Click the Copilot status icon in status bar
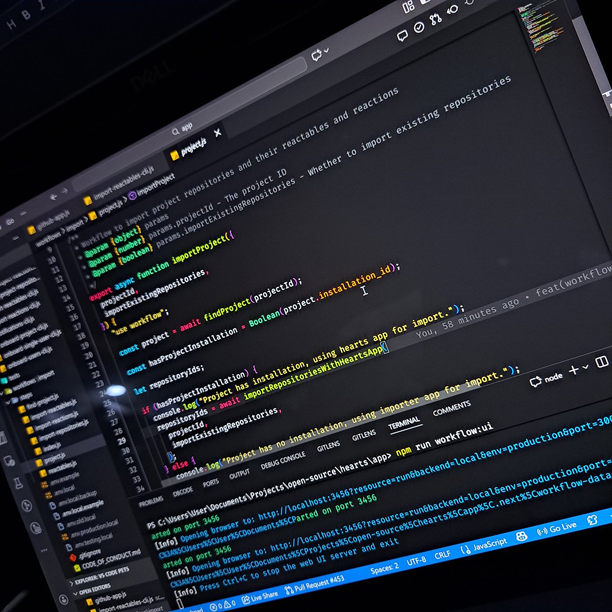The height and width of the screenshot is (612, 612). click(521, 537)
